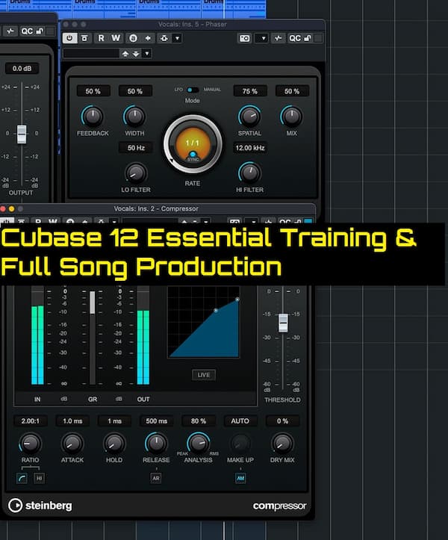448x540 pixels.
Task: Click the Compressor window close button
Action: pyautogui.click(x=3, y=208)
